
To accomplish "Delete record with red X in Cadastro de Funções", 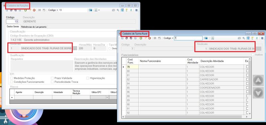I will (34, 10).
